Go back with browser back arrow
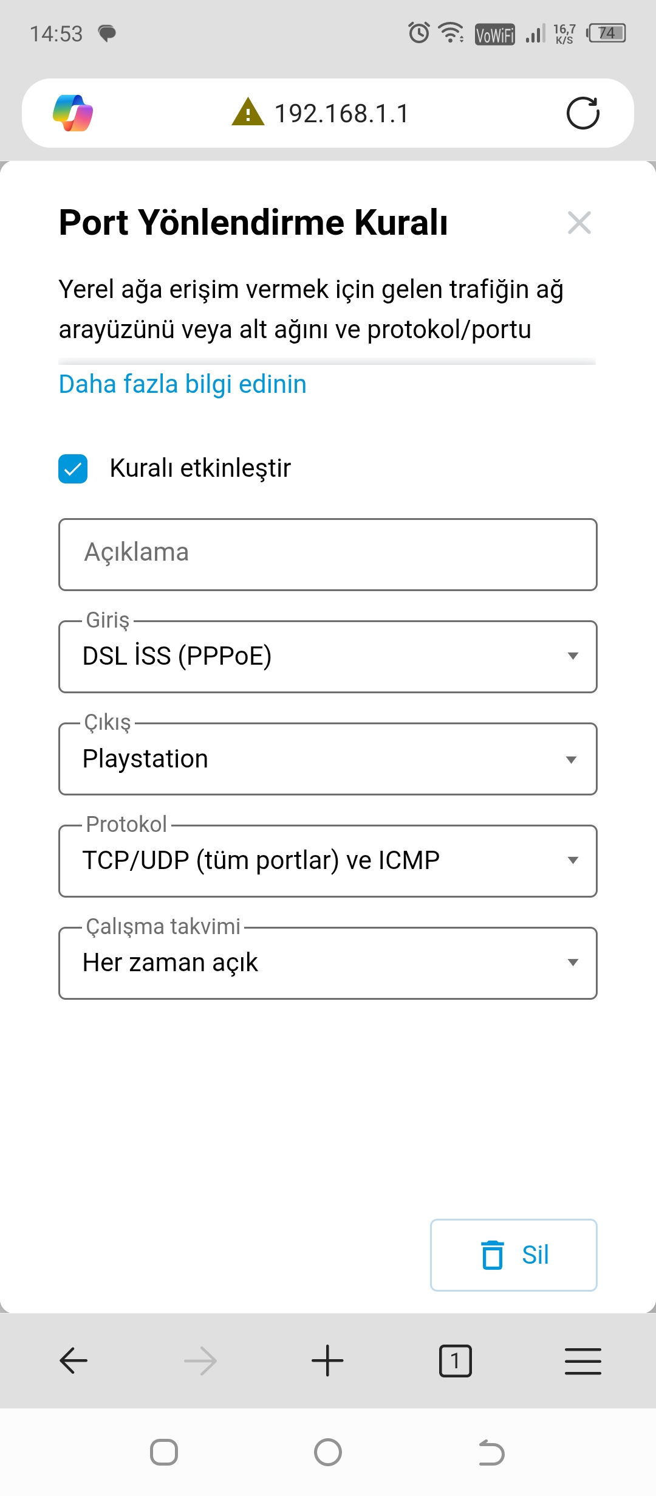Viewport: 656px width, 1496px height. point(73,1360)
